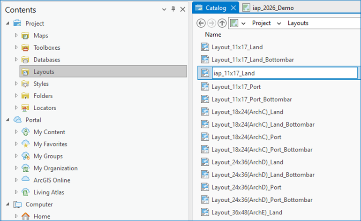Image resolution: width=361 pixels, height=221 pixels.
Task: Collapse the Portal section
Action: [8, 120]
